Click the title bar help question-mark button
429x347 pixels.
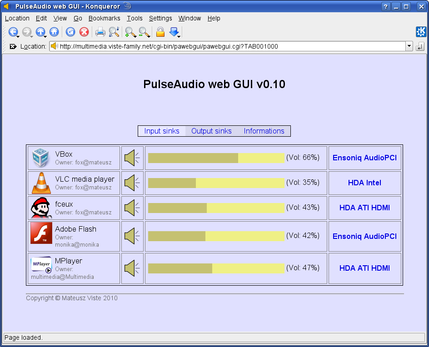[x=386, y=6]
